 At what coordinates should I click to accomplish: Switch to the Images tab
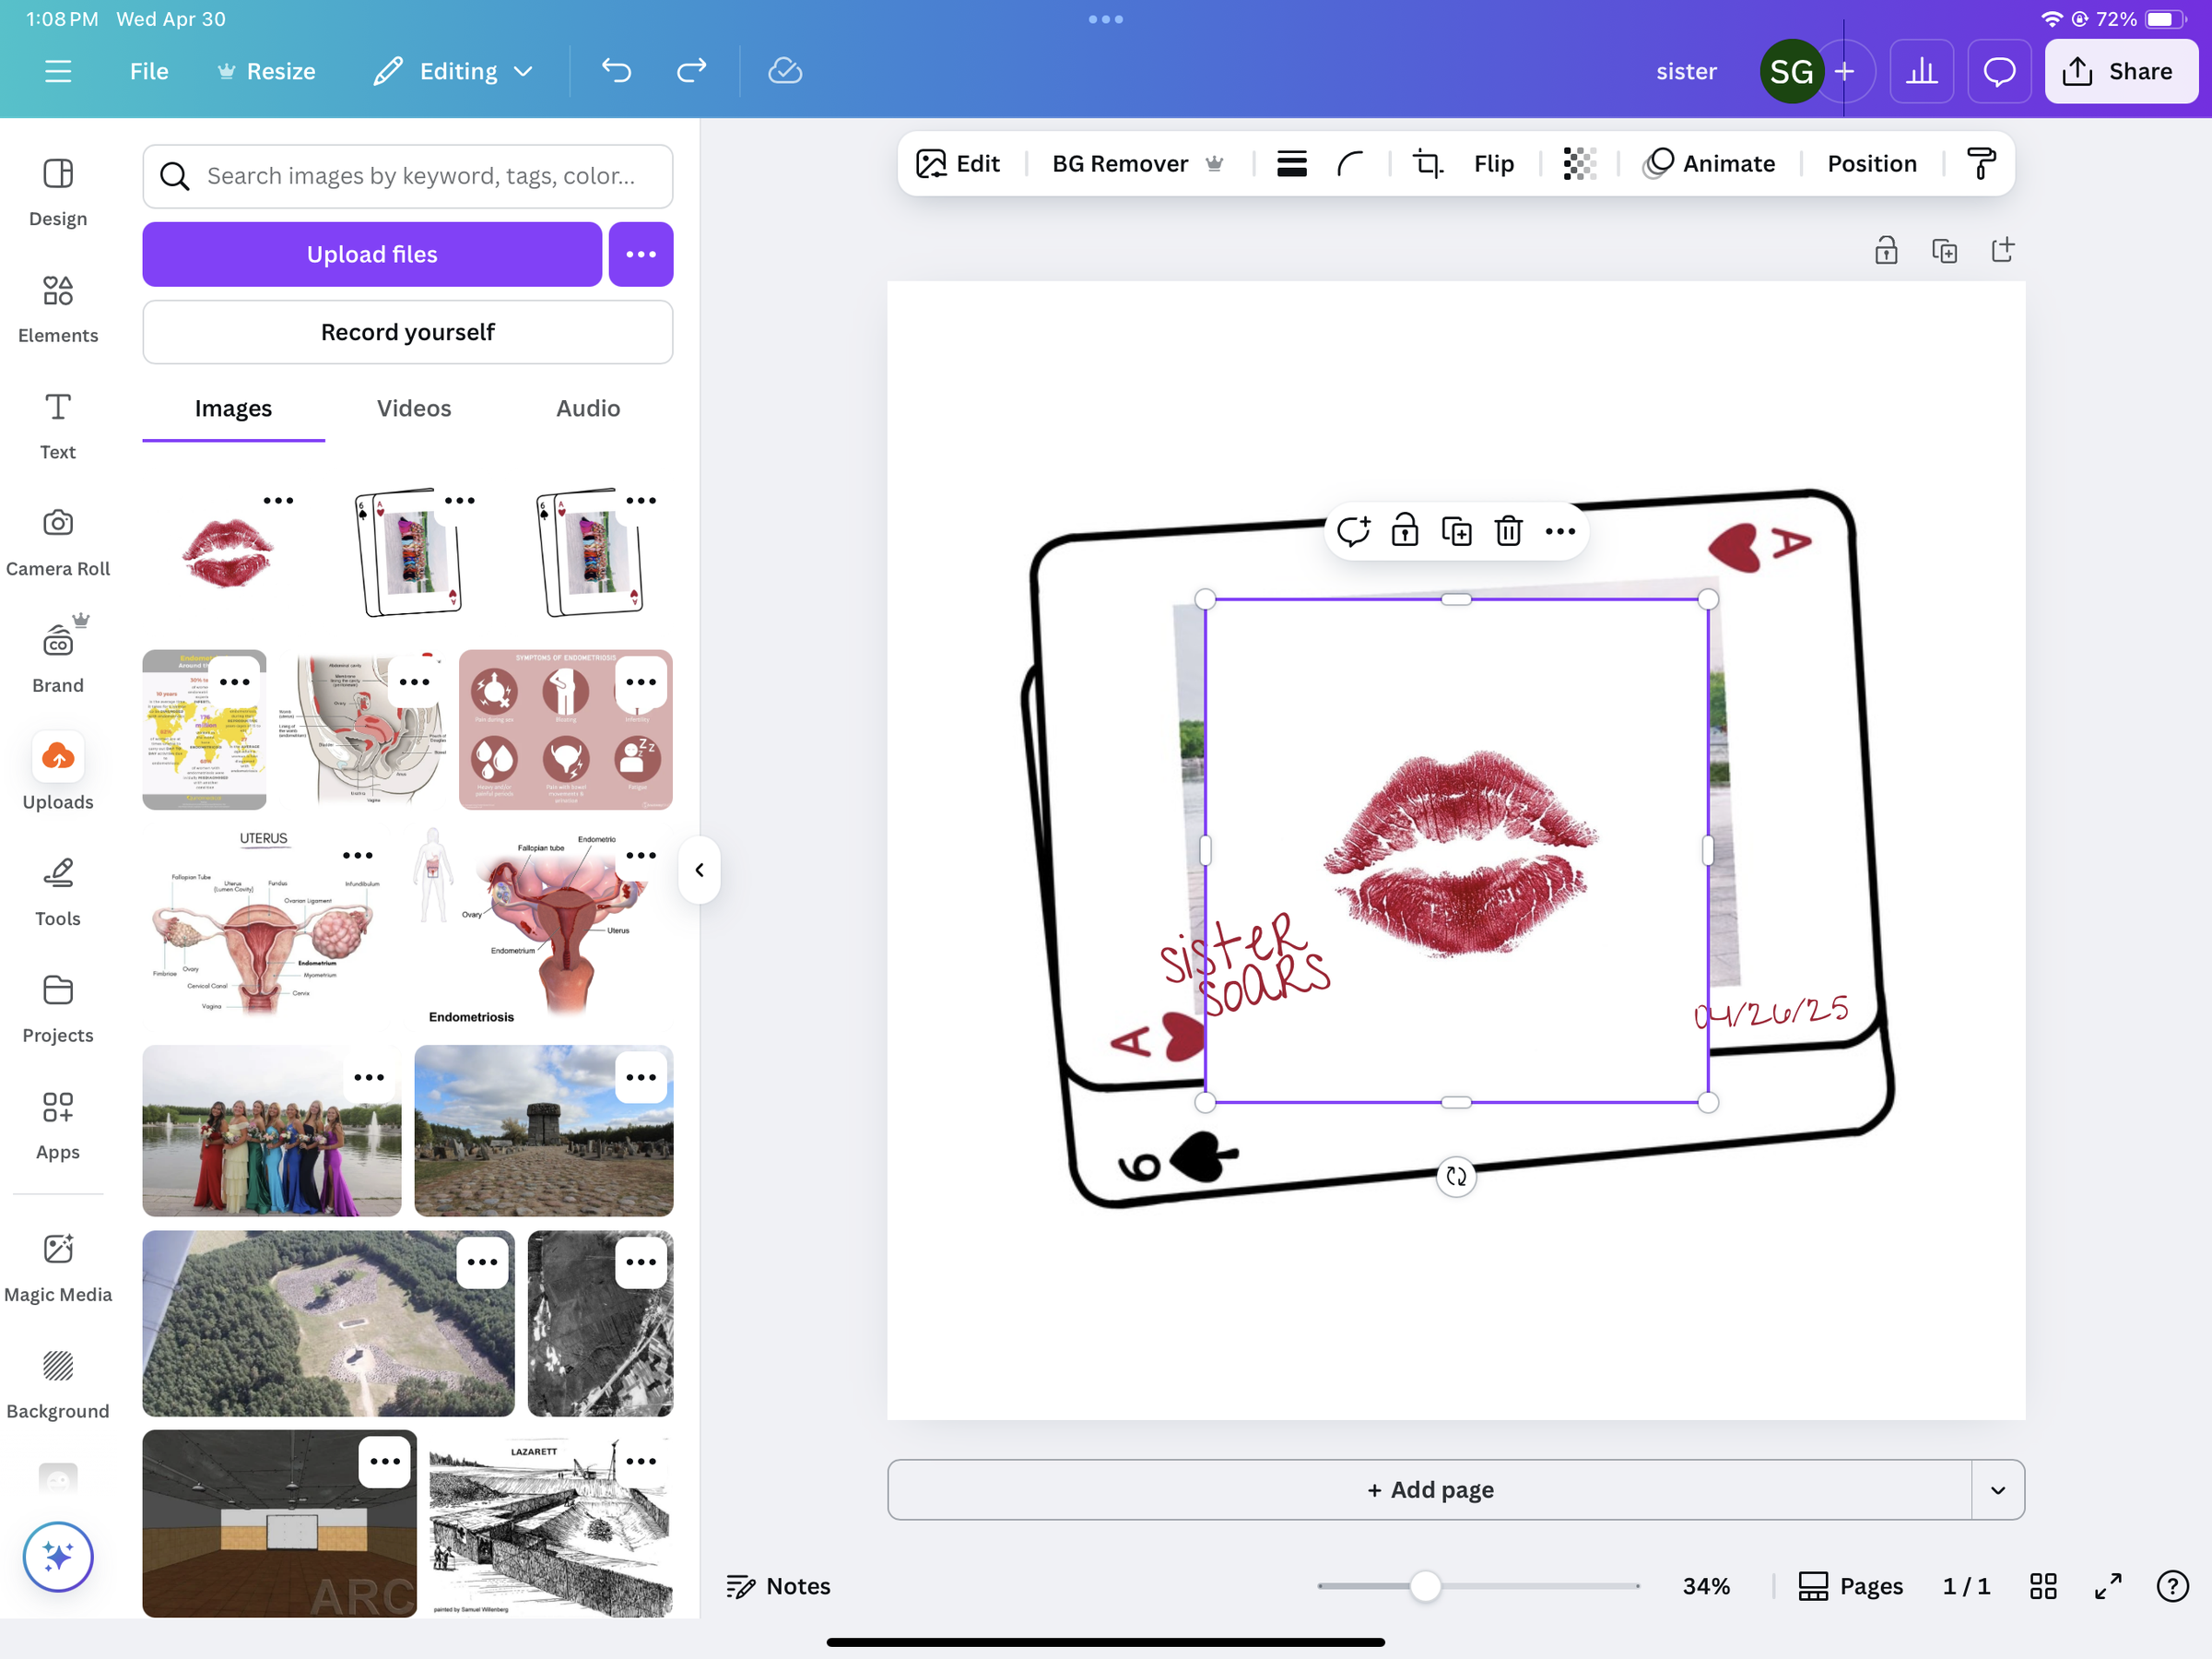(x=233, y=409)
